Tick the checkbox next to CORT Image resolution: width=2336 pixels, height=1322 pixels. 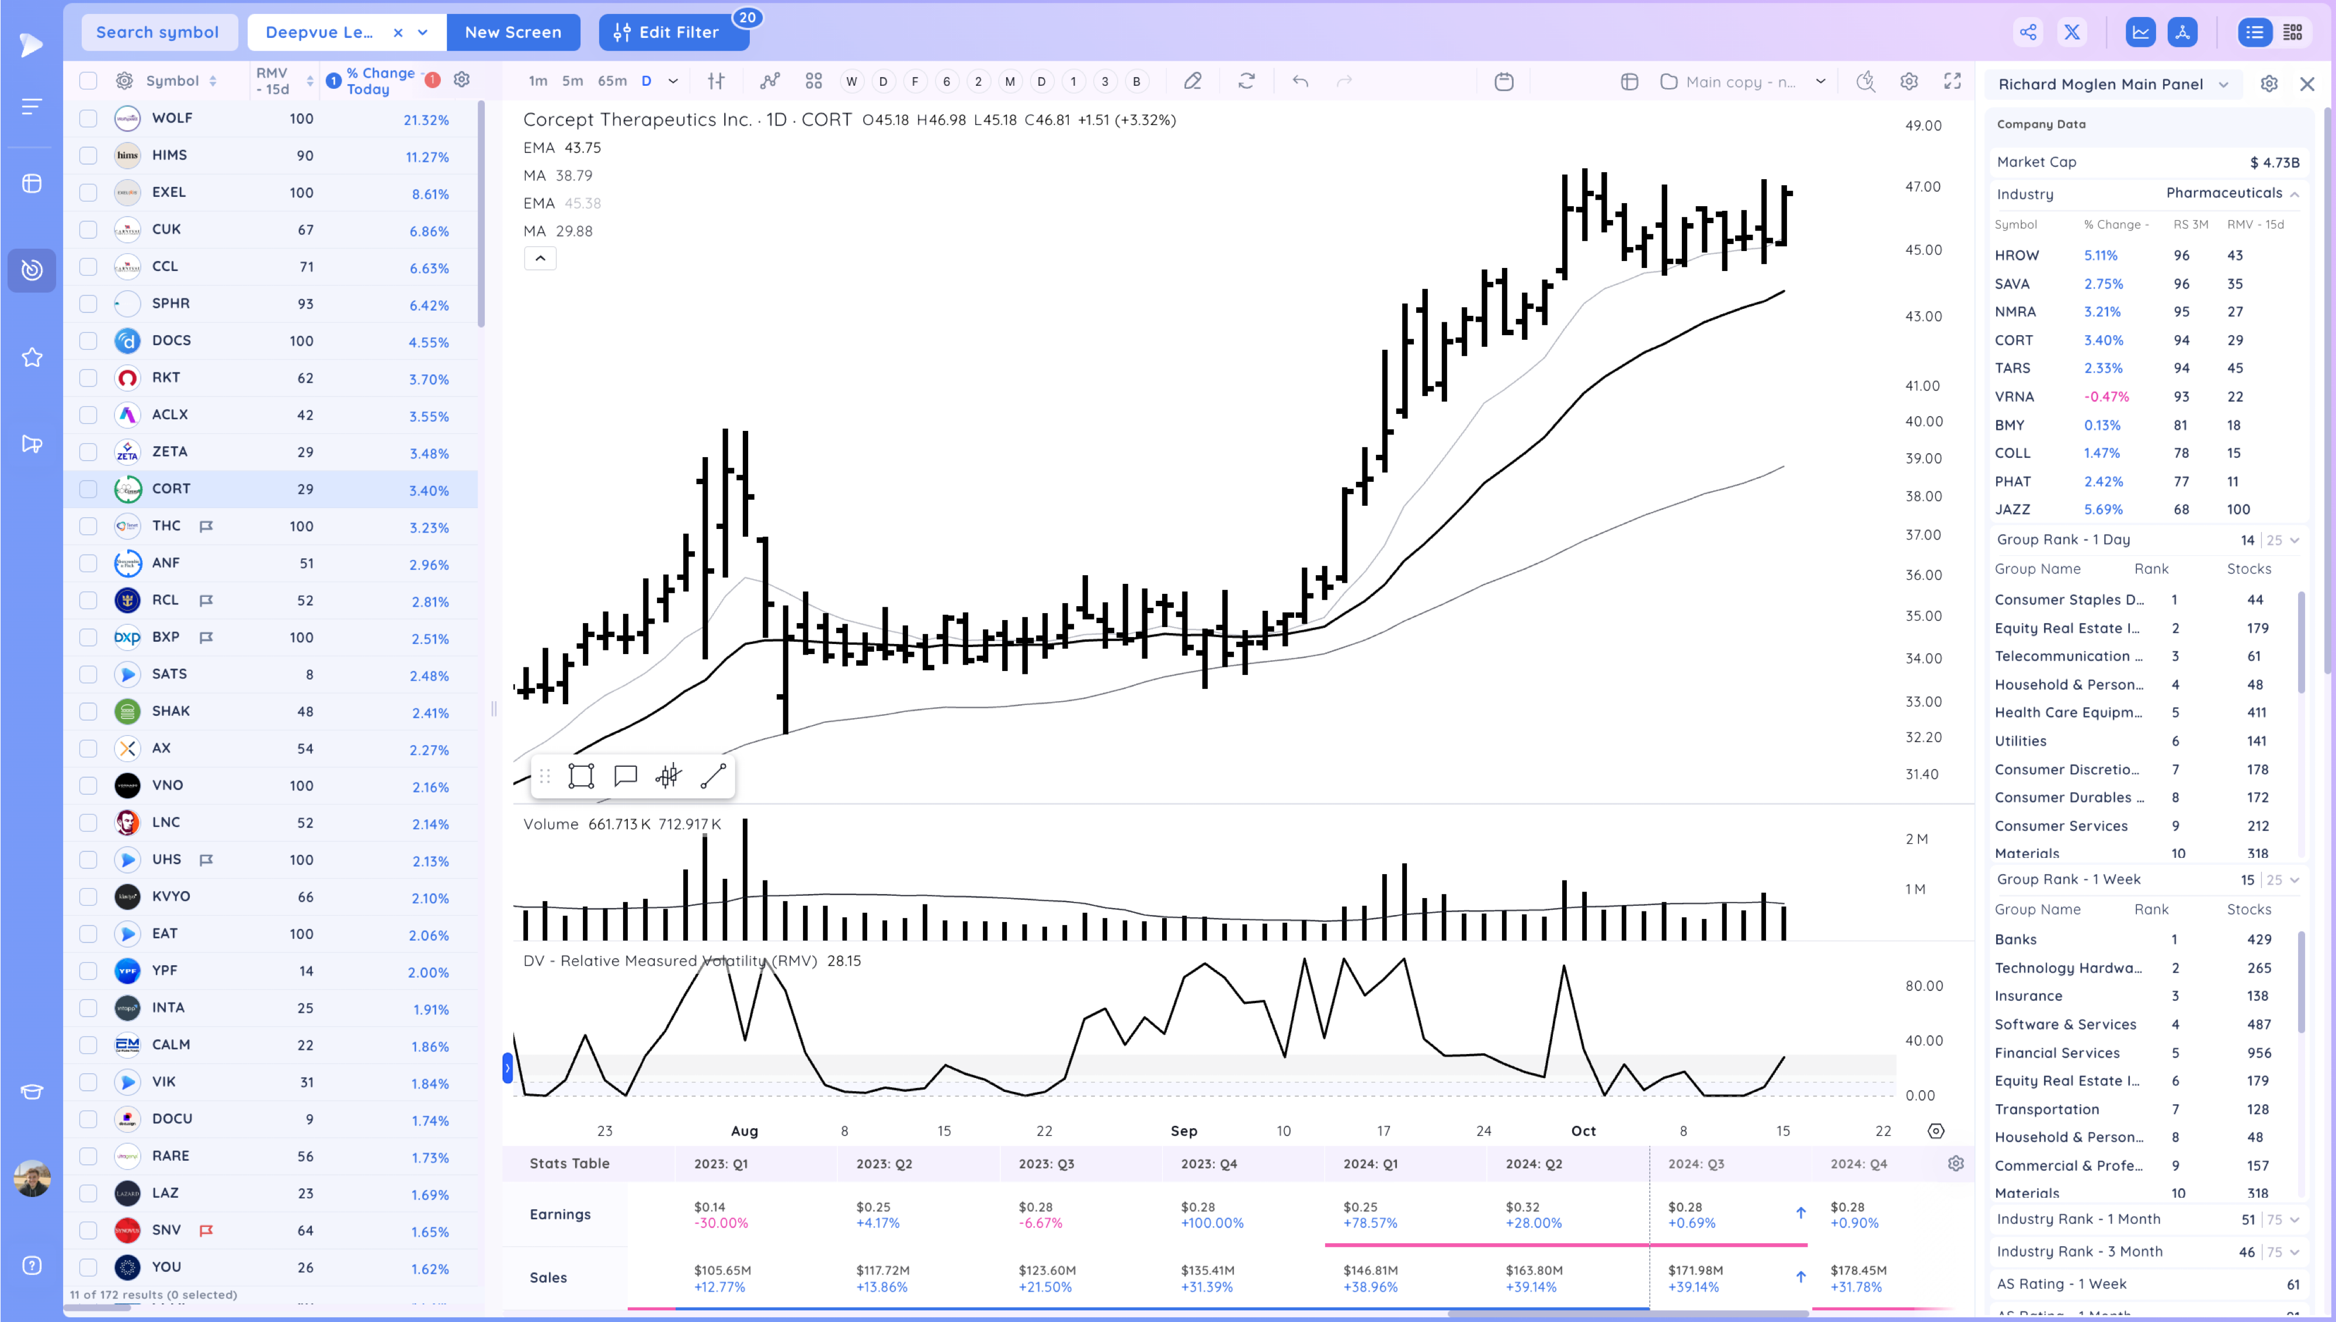88,489
